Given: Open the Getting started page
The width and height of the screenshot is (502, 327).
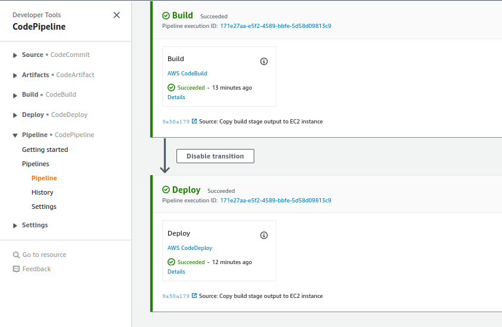Looking at the screenshot, I should 45,150.
